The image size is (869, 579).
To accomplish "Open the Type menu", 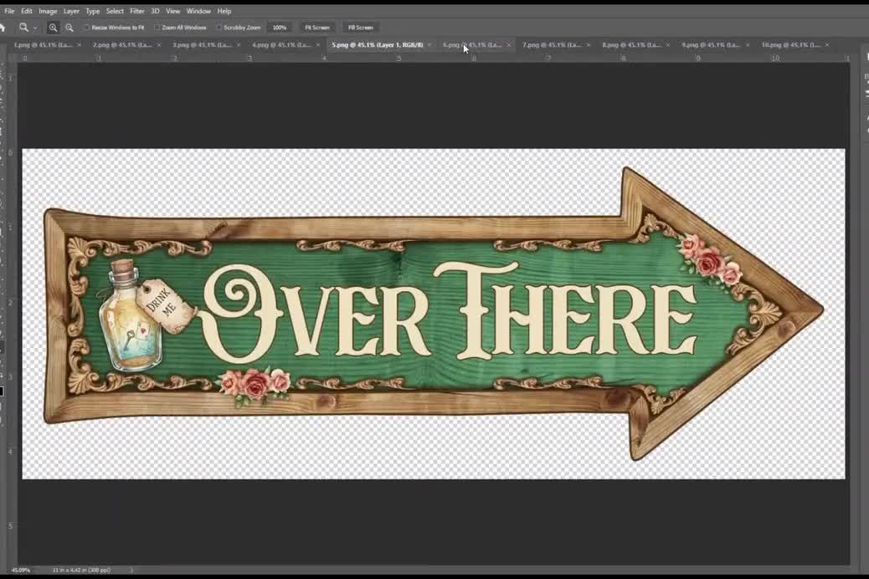I will [93, 11].
